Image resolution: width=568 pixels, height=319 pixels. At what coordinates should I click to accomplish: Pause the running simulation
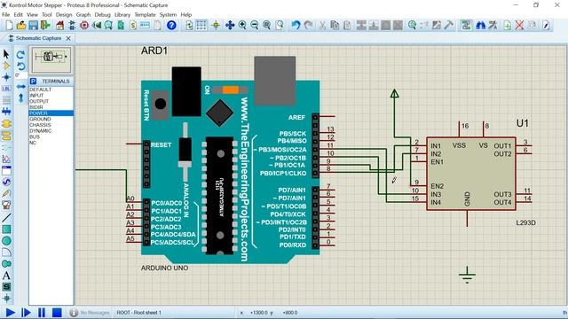coord(42,313)
